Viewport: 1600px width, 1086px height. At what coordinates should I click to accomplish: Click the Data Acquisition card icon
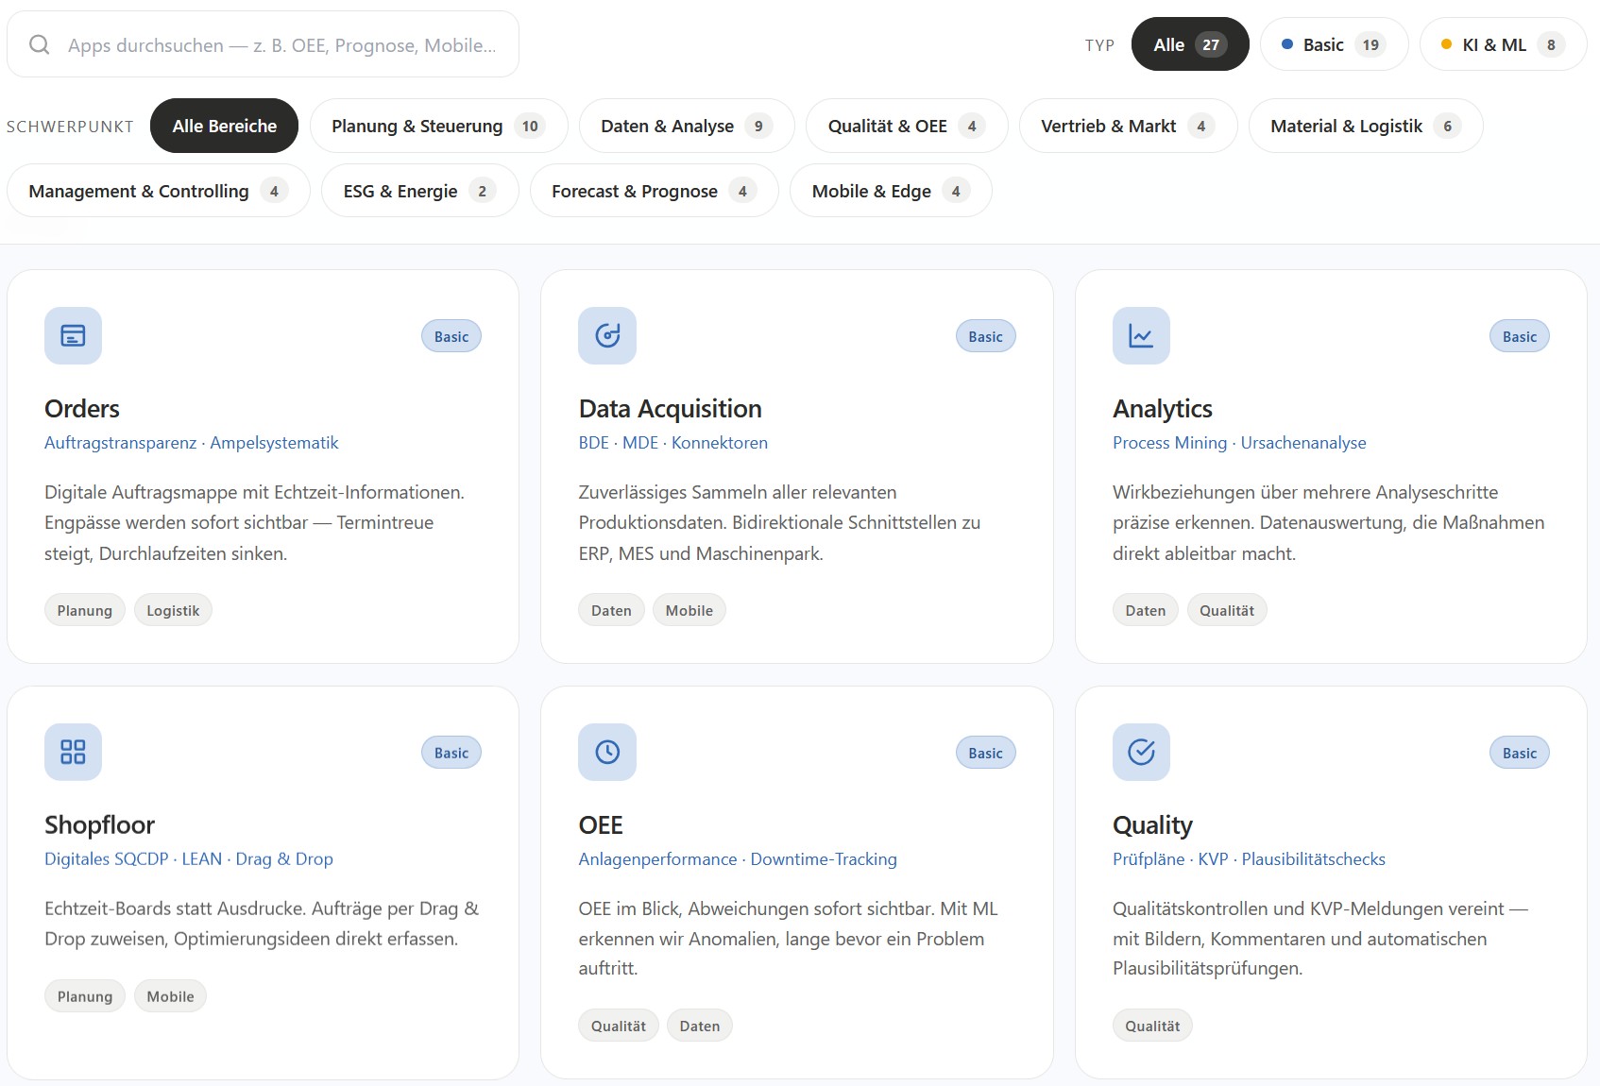607,335
